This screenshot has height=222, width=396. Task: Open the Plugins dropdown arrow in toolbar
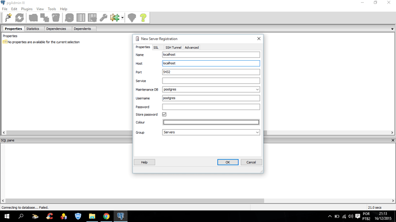pyautogui.click(x=122, y=18)
